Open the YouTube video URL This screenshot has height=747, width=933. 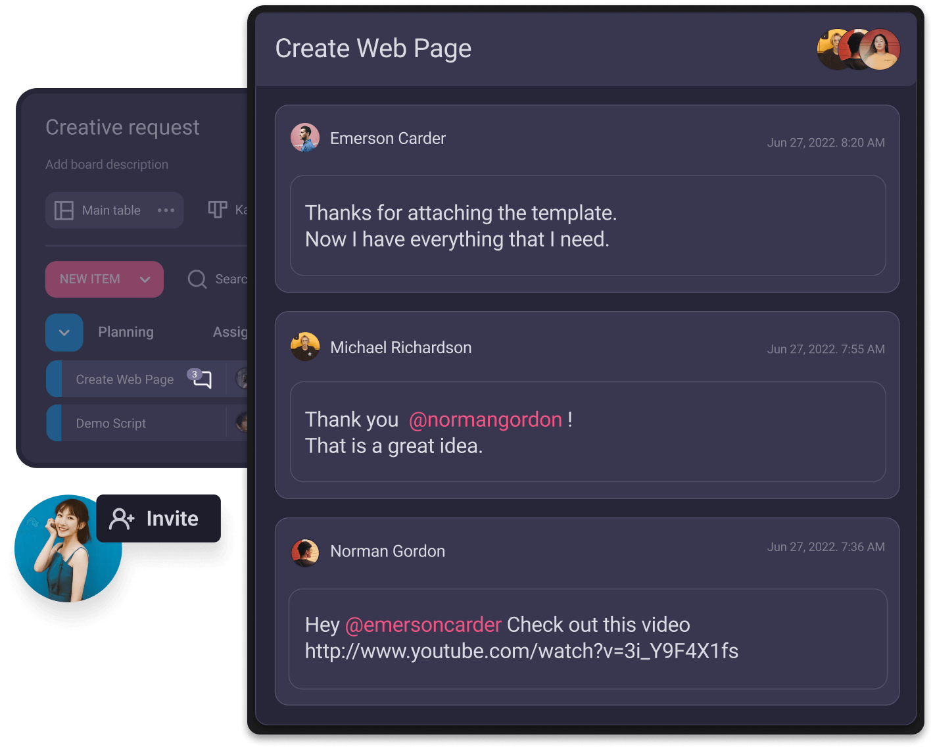[521, 651]
